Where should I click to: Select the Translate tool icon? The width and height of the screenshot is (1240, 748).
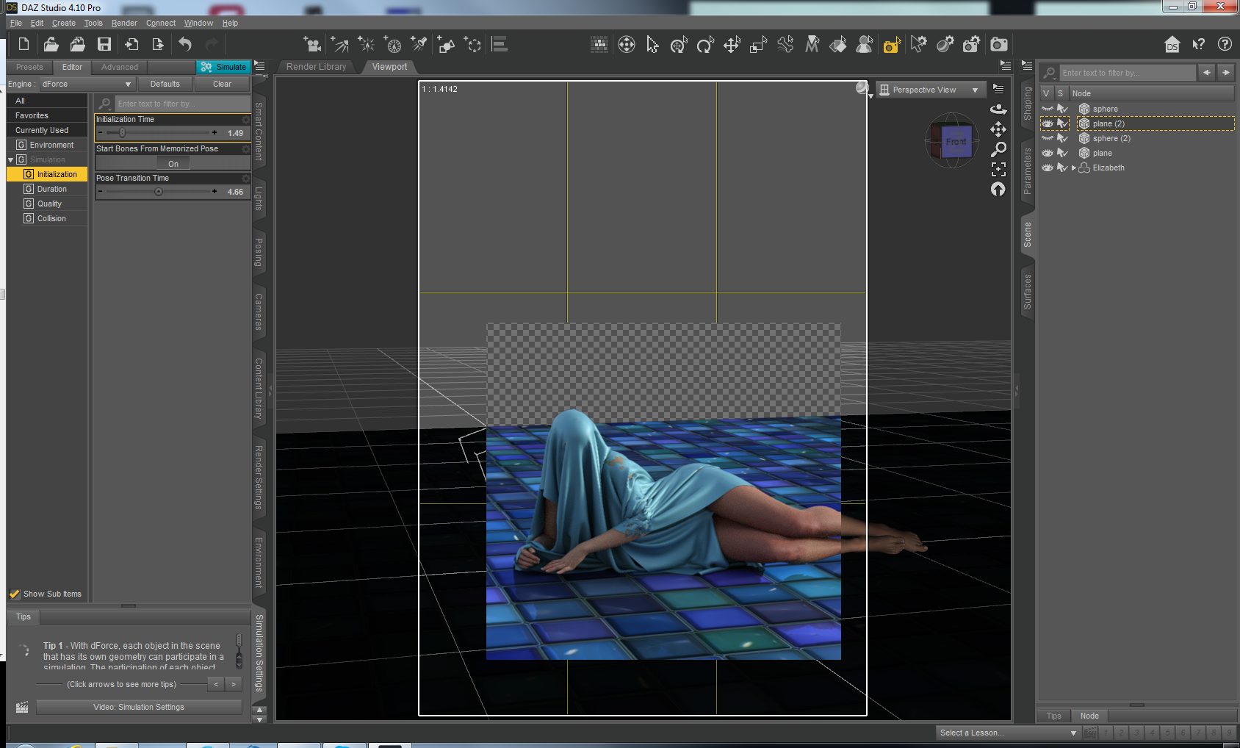point(732,45)
